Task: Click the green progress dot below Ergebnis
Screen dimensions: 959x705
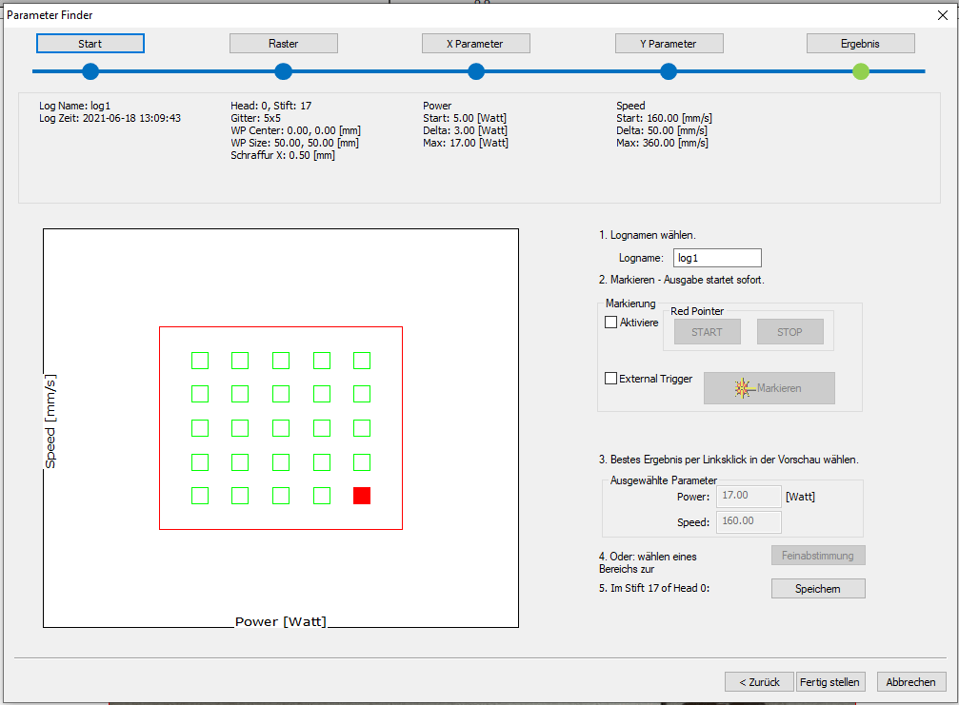Action: 861,71
